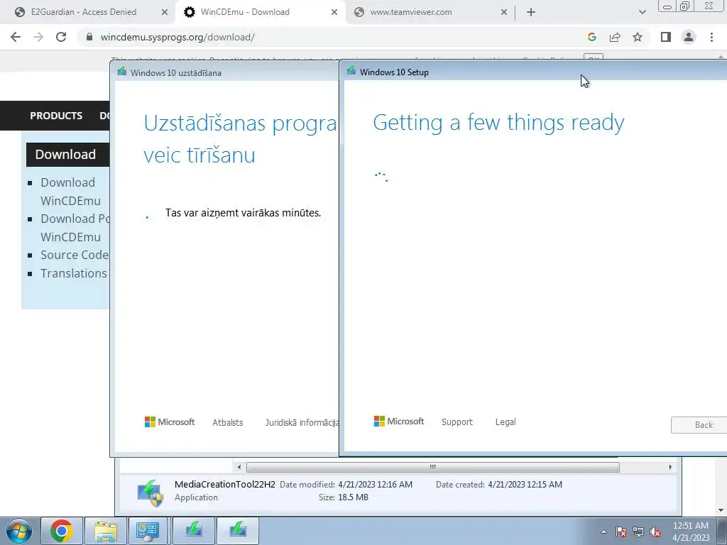Open the PRODUCTS menu on website

(56, 116)
